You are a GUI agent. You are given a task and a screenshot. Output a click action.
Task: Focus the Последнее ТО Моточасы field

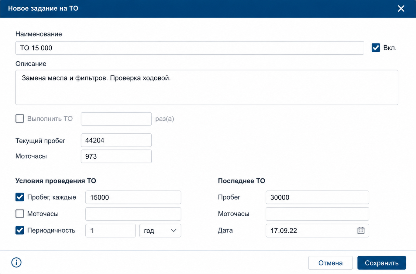(x=317, y=214)
